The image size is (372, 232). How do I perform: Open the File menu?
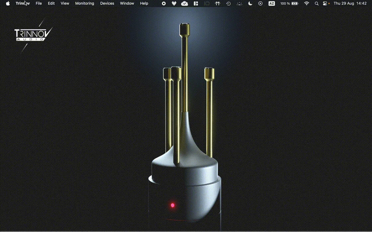click(39, 3)
